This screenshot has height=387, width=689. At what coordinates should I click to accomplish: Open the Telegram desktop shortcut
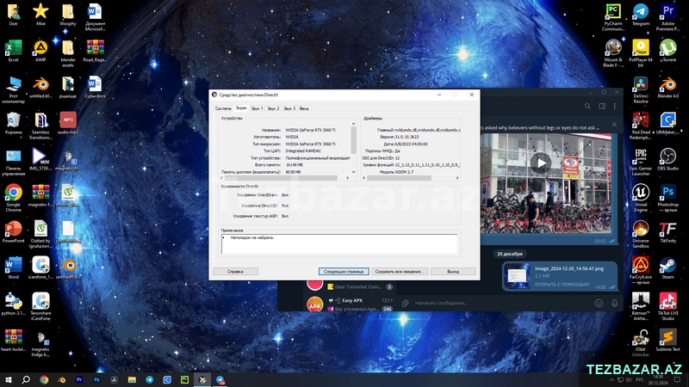[x=641, y=15]
